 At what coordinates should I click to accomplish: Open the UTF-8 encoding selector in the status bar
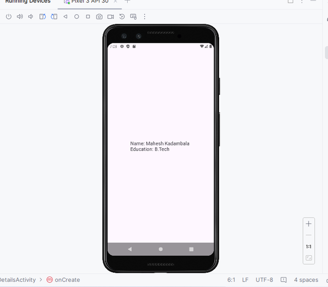(x=264, y=280)
